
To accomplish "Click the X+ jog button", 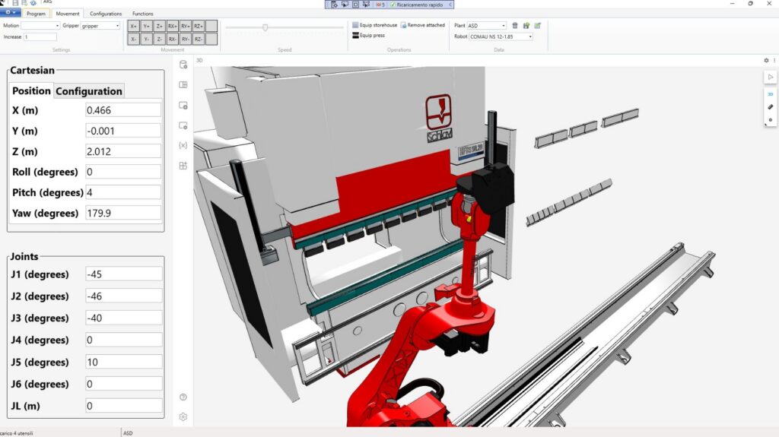I will [134, 26].
